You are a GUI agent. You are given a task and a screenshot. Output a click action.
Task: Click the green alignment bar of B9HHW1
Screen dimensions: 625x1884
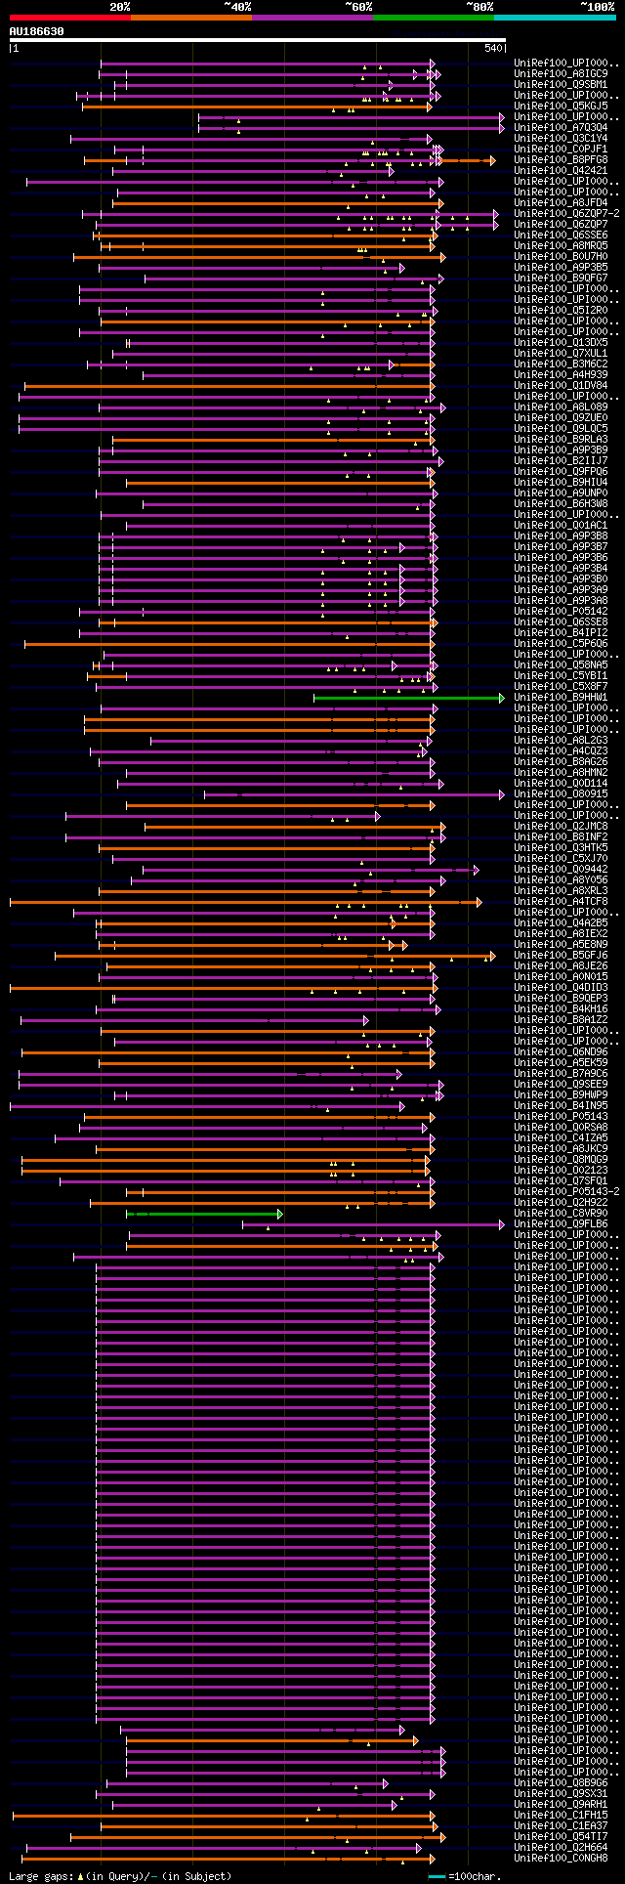(x=408, y=698)
